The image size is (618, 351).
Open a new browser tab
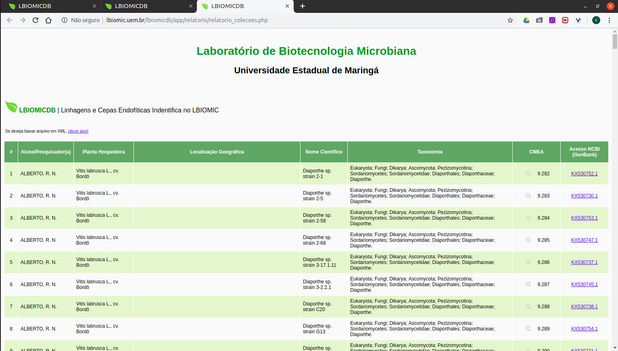303,6
